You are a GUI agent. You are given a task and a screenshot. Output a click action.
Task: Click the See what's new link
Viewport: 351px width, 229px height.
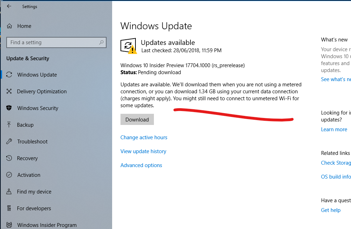point(336,79)
